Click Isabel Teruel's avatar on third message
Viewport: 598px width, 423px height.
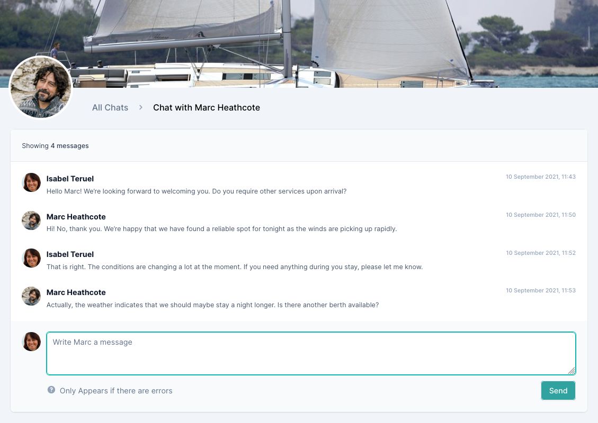coord(31,258)
